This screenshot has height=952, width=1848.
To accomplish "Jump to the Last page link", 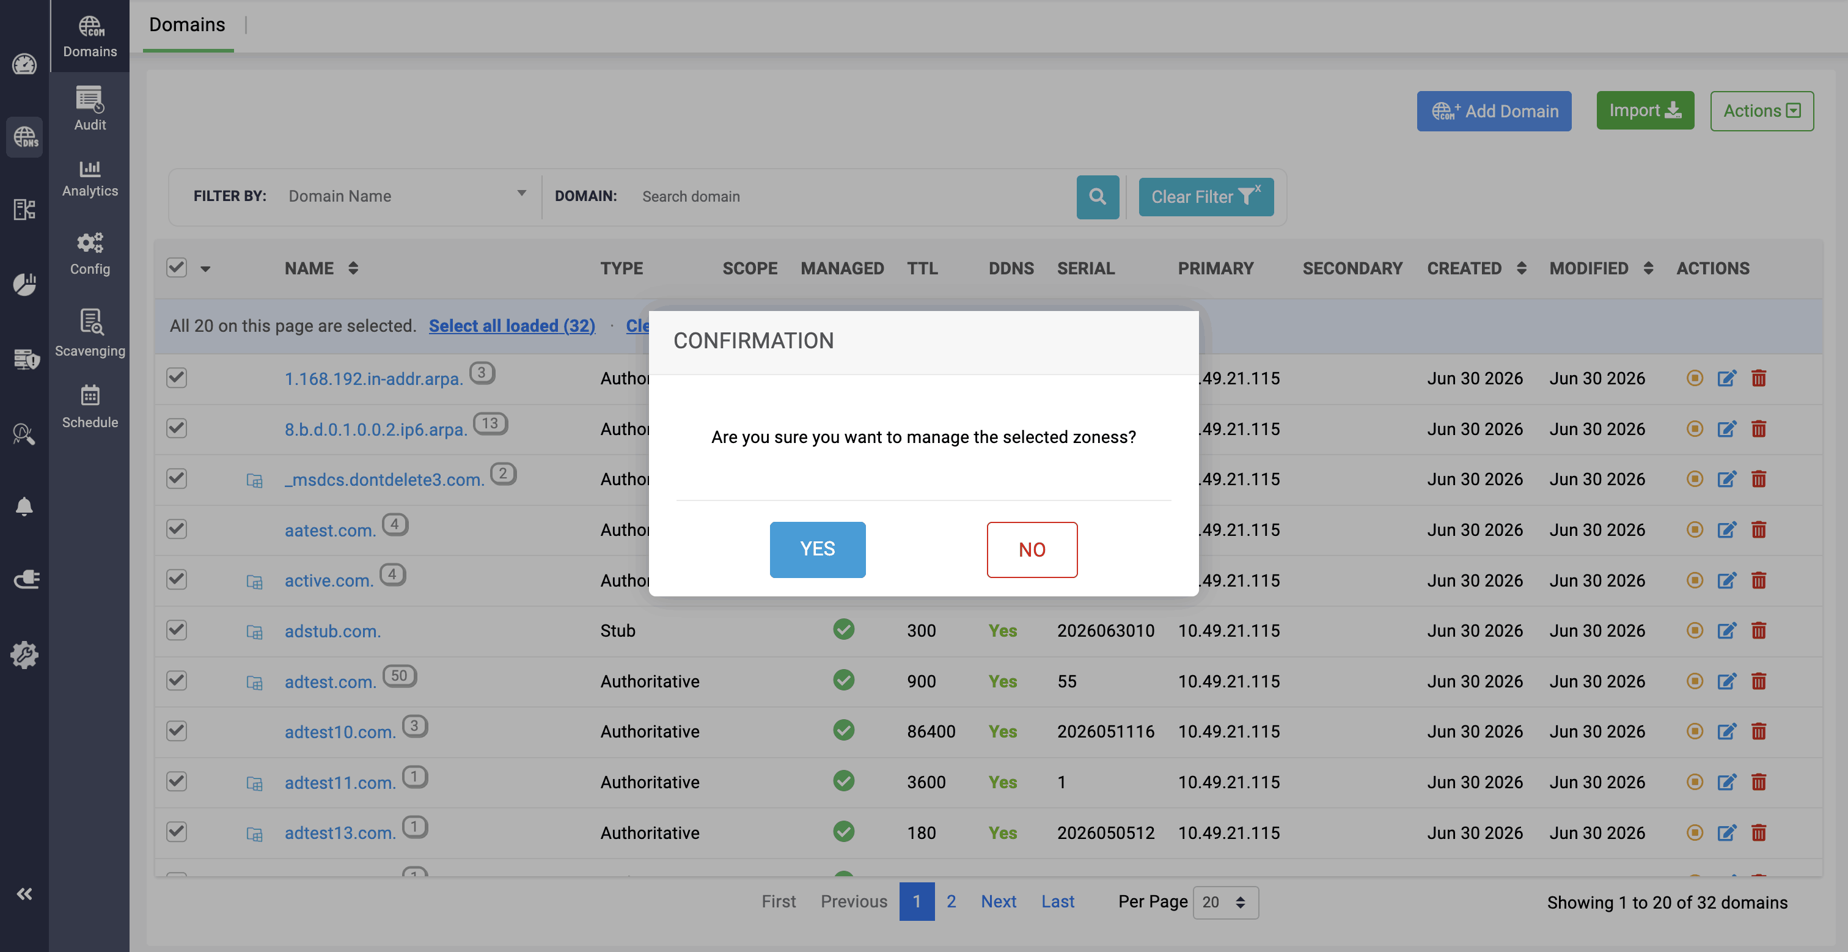I will click(1057, 901).
